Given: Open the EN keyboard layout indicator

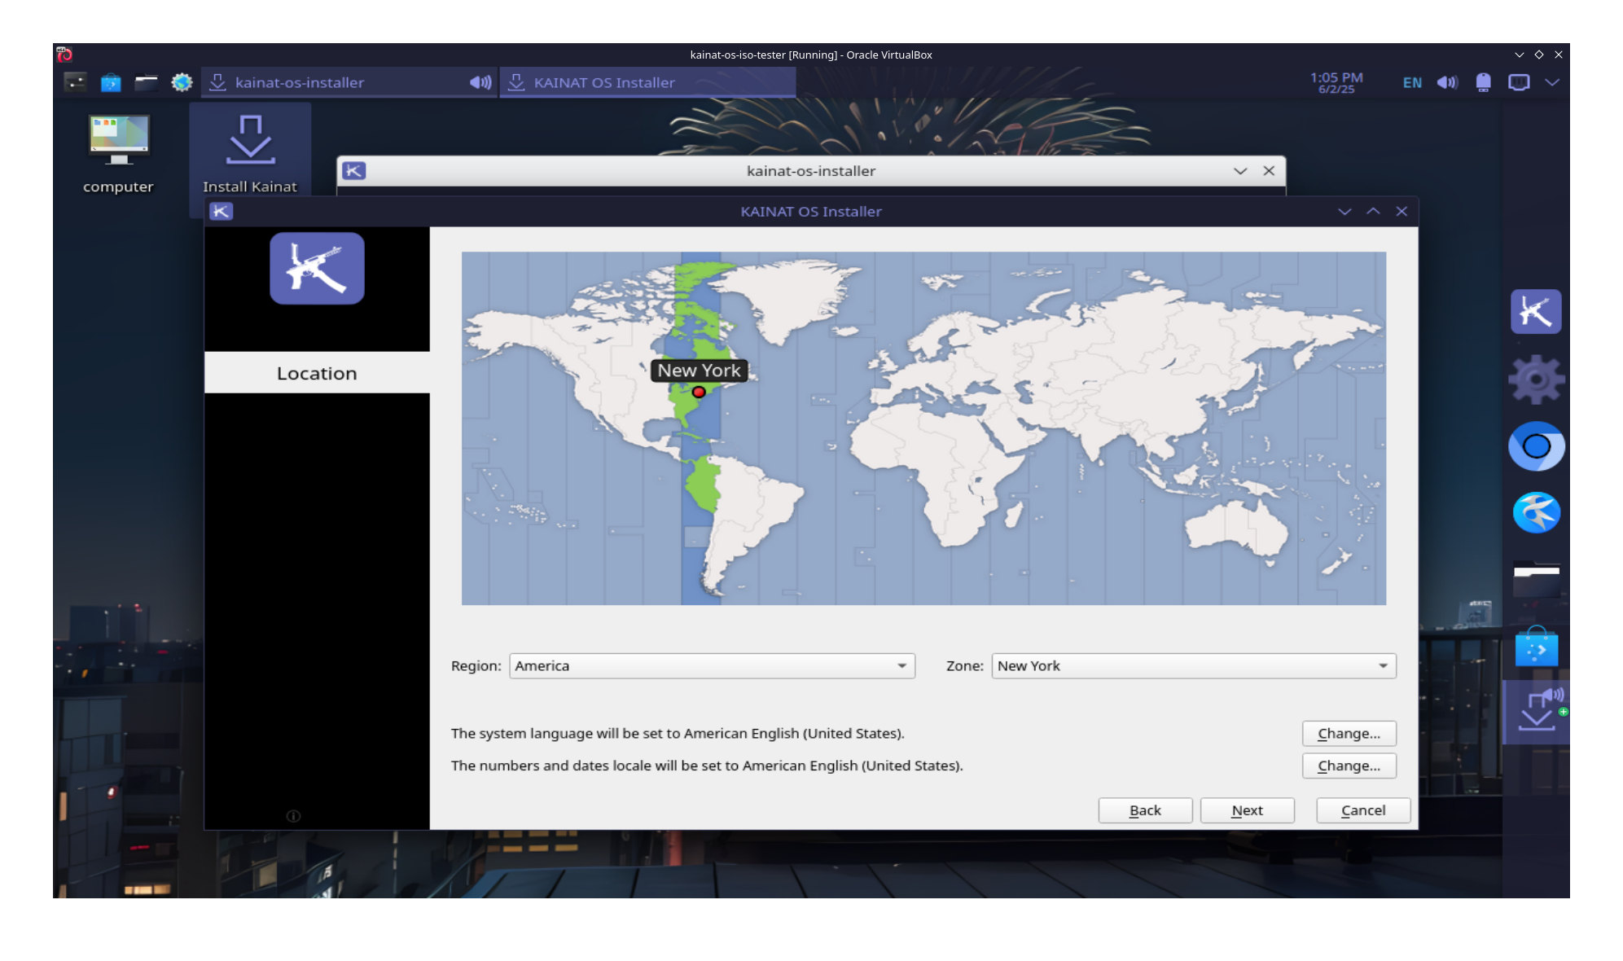Looking at the screenshot, I should coord(1412,82).
